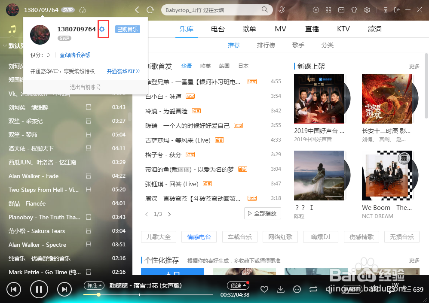Open the 倍速 playback speed dropdown

[238, 285]
